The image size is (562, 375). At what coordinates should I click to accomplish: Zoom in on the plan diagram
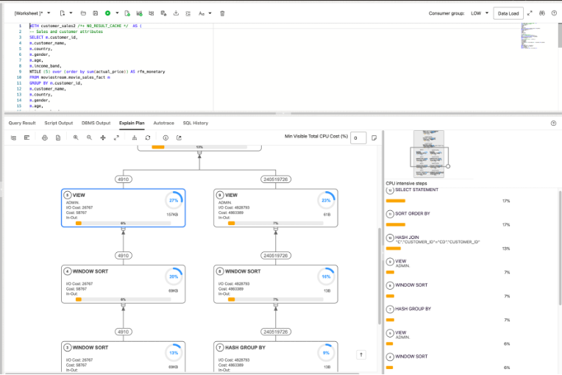click(76, 137)
